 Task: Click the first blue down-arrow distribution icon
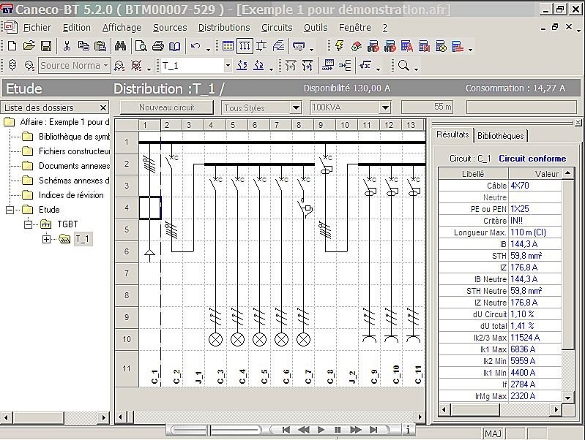[x=242, y=66]
